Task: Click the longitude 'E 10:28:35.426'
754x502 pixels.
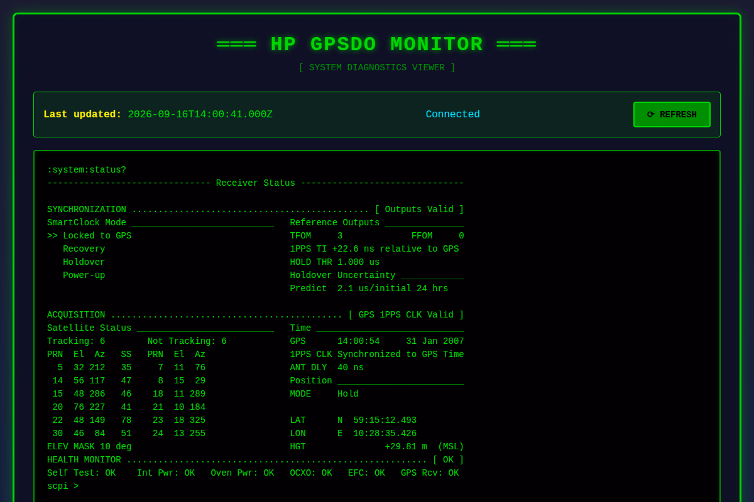Action: (x=377, y=434)
